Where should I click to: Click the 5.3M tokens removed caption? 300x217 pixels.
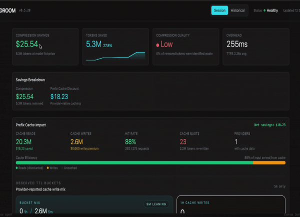point(29,103)
